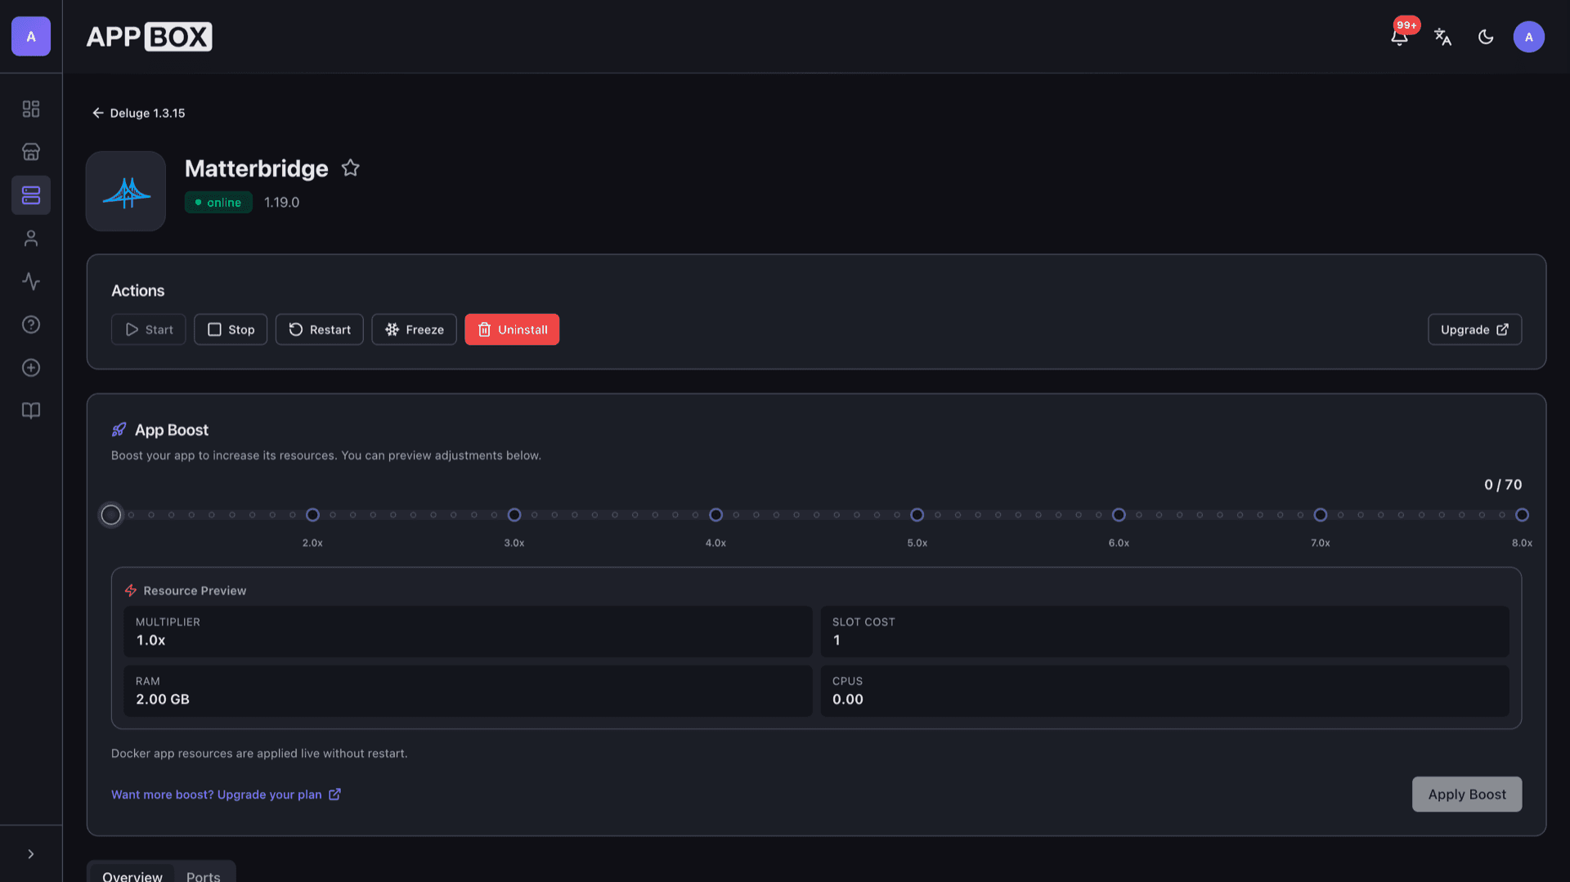
Task: Click the plus circle sidebar icon
Action: pos(31,368)
